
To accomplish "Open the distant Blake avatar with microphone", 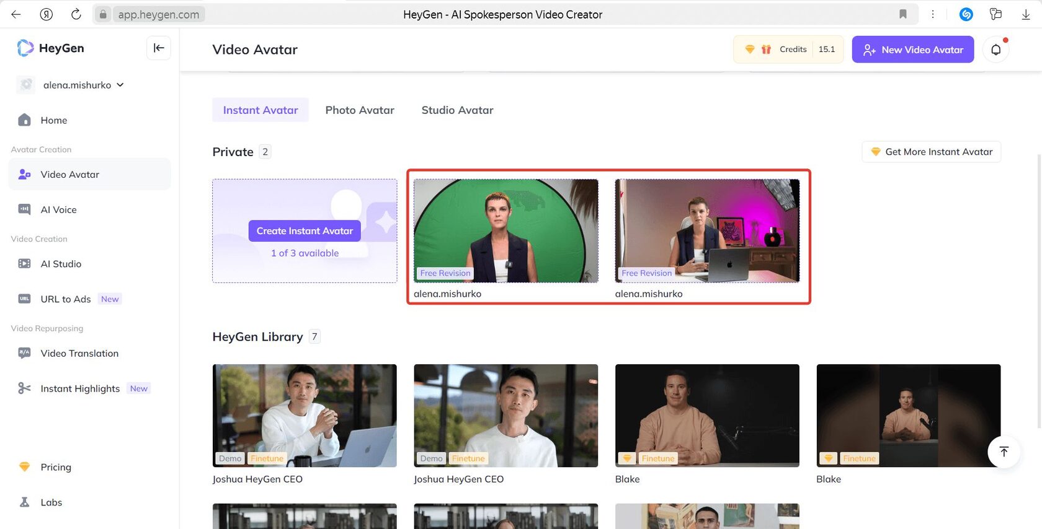I will [x=909, y=416].
